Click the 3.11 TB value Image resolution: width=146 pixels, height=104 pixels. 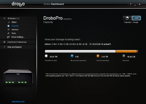click(105, 57)
